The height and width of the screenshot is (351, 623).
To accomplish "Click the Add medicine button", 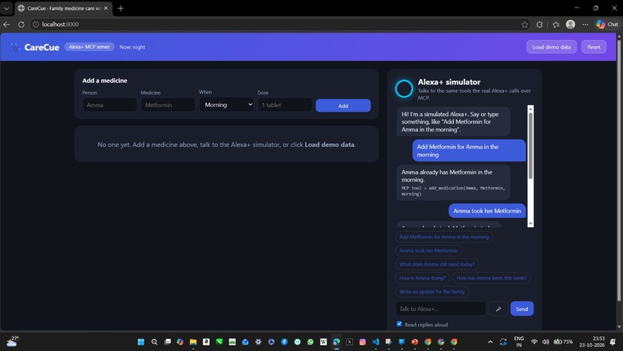I will click(343, 106).
